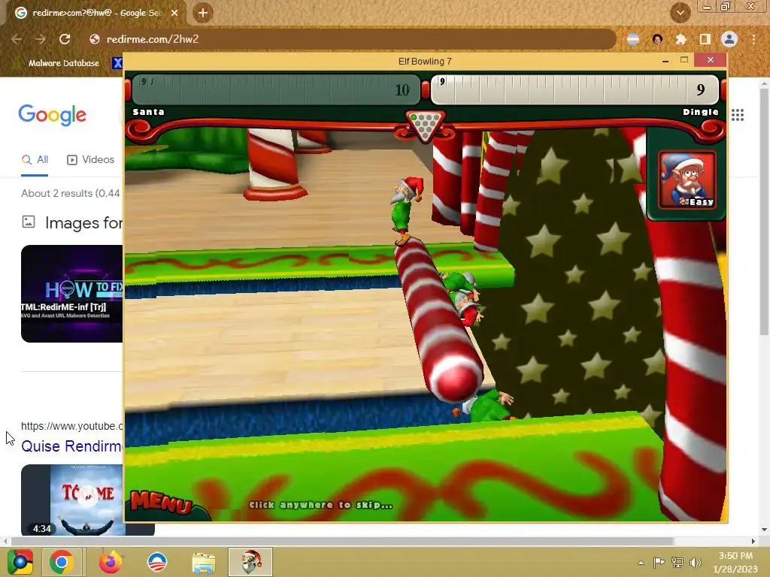Open Chrome three-dot menu

pyautogui.click(x=753, y=39)
